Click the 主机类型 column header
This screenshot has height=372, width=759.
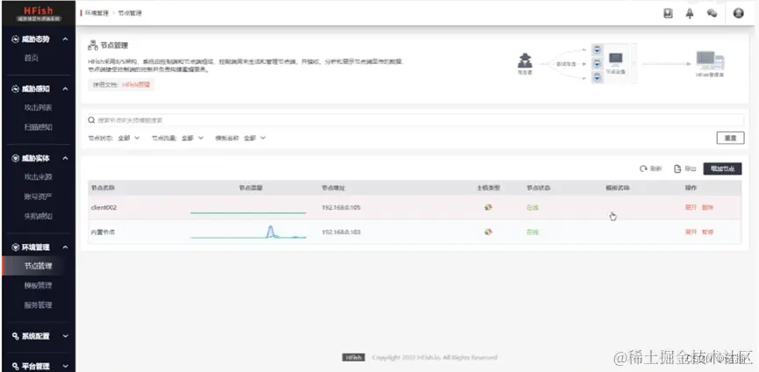click(488, 188)
